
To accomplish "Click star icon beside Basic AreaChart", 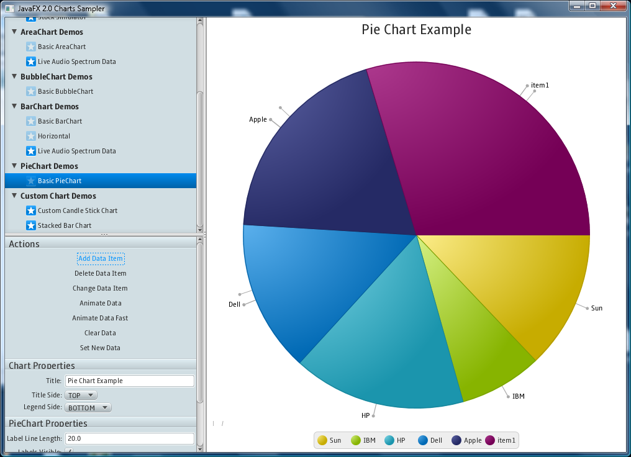I will point(31,47).
